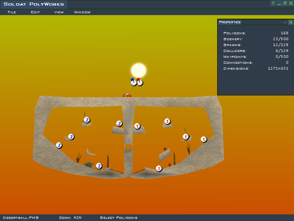Switch to the Properties tab
The image size is (294, 221).
230,22
